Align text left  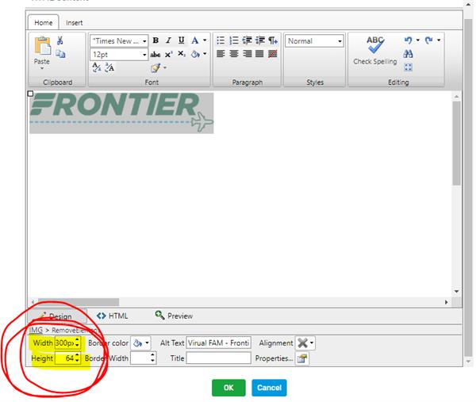(x=221, y=54)
